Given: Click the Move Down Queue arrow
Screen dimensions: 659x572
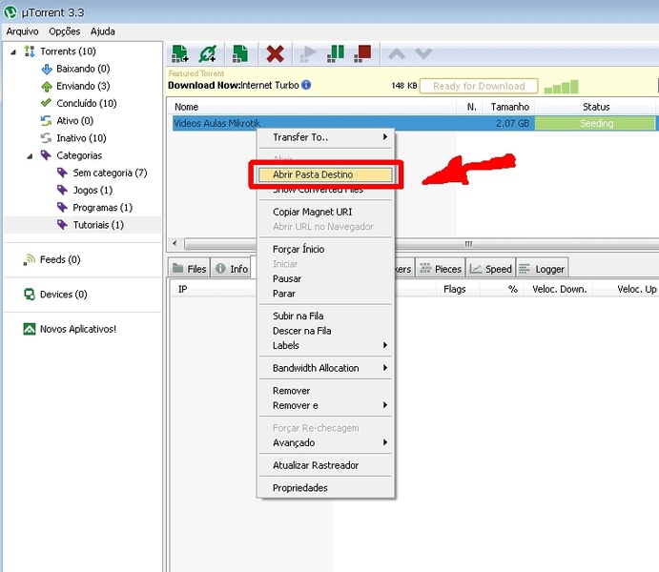Looking at the screenshot, I should click(423, 53).
